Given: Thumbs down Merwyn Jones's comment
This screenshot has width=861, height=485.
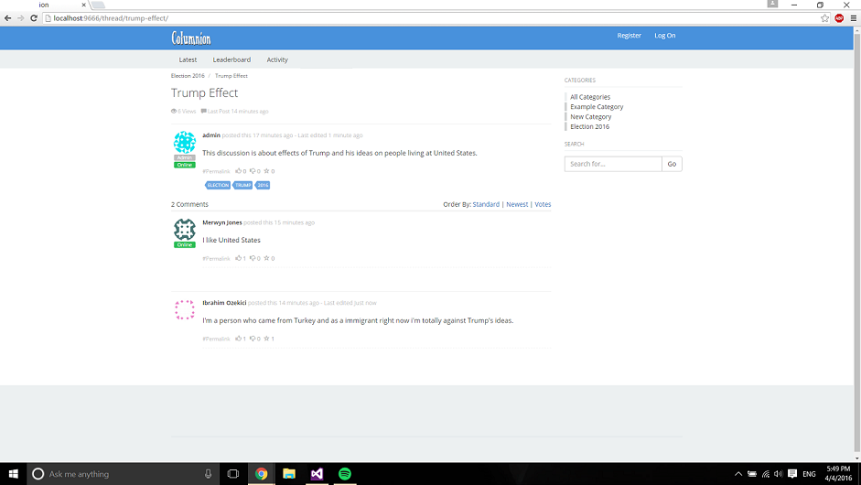Looking at the screenshot, I should coord(253,259).
